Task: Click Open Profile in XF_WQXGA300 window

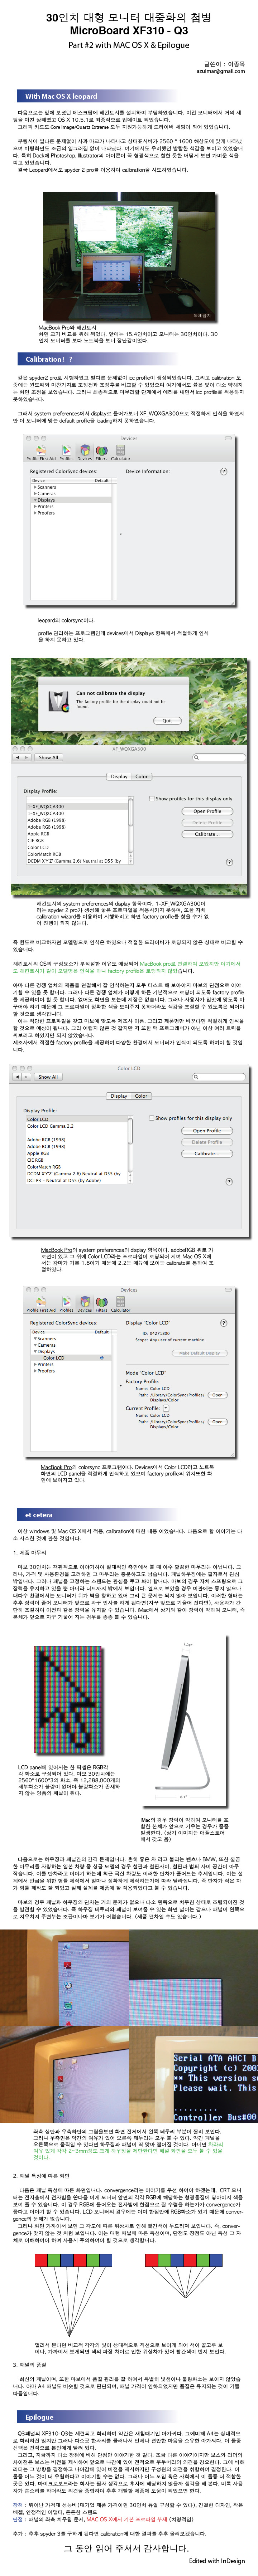Action: [207, 811]
